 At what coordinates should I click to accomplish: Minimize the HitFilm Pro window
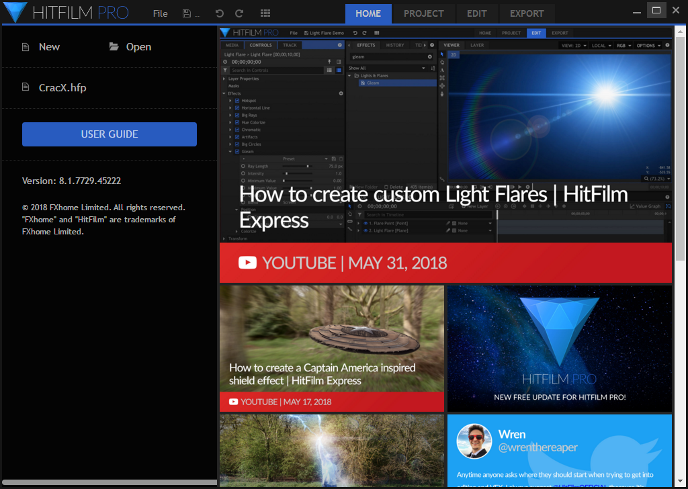pyautogui.click(x=637, y=11)
